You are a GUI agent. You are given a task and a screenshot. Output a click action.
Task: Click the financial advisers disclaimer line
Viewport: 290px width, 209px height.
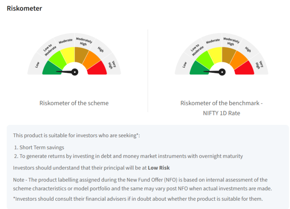coord(138,198)
